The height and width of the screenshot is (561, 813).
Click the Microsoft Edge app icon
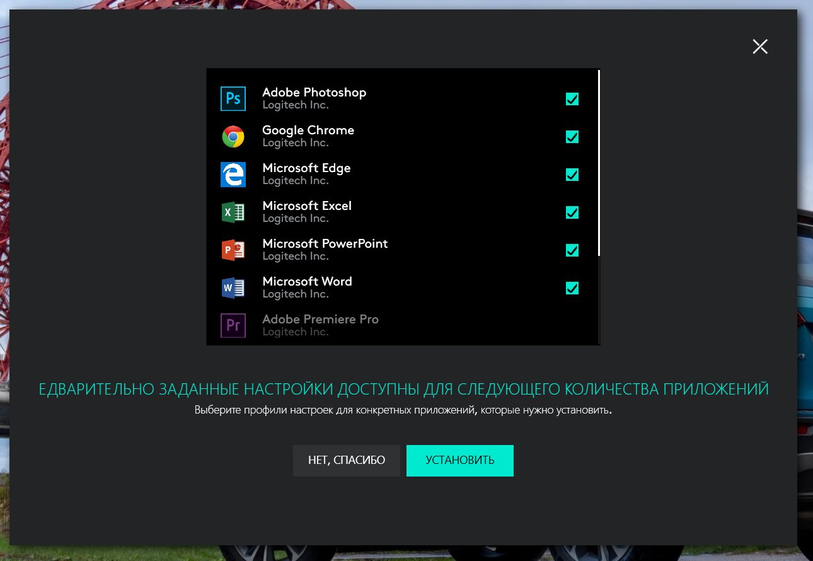point(233,175)
